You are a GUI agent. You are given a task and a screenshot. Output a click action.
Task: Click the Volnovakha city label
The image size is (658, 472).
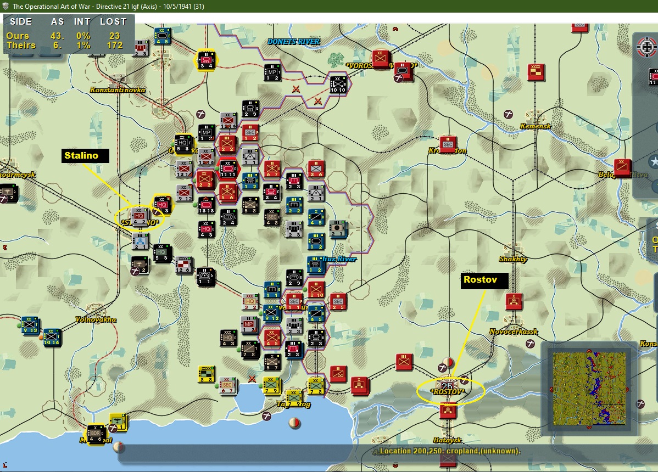[96, 319]
